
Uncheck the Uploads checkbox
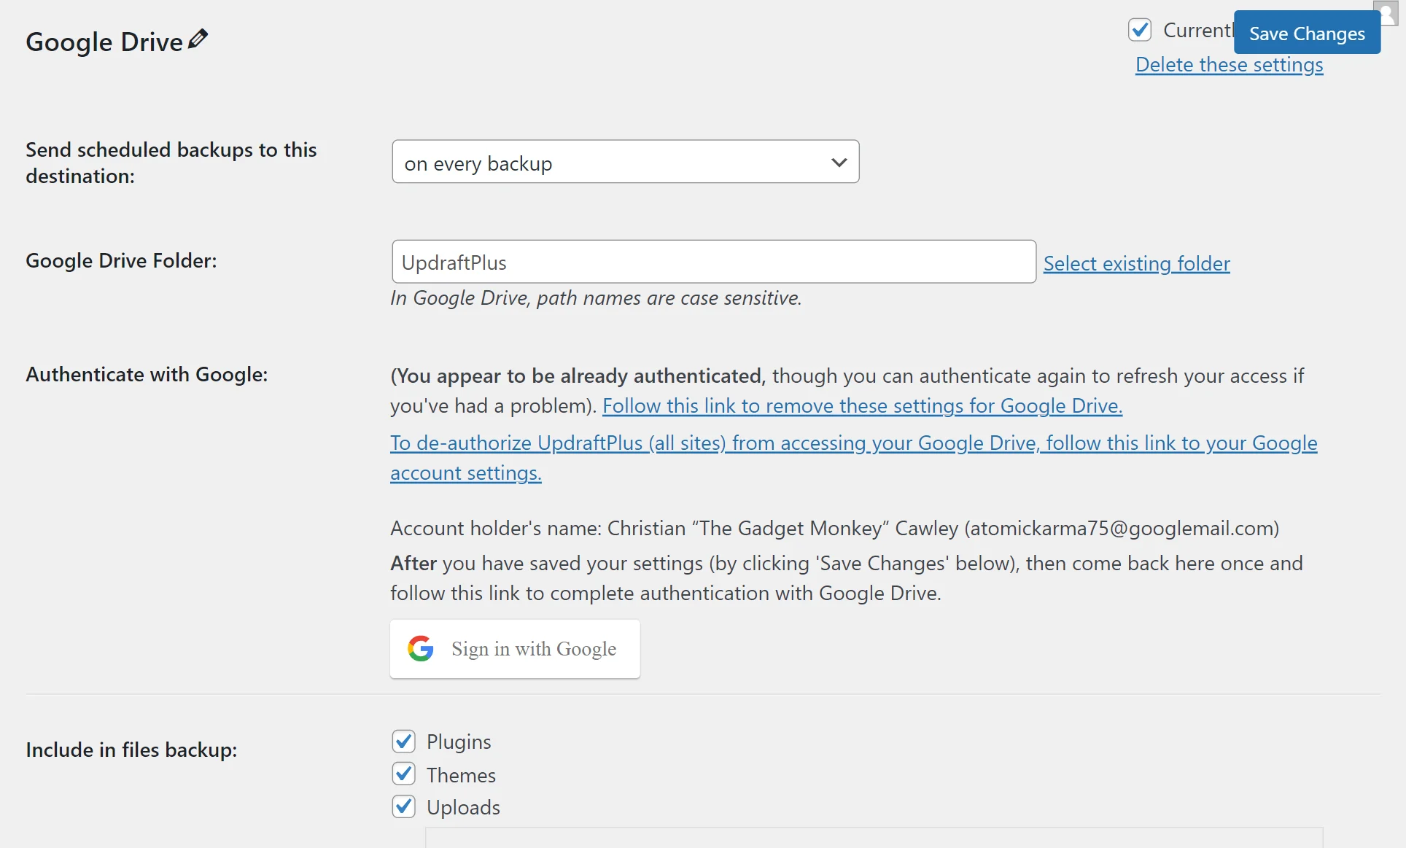pos(403,806)
